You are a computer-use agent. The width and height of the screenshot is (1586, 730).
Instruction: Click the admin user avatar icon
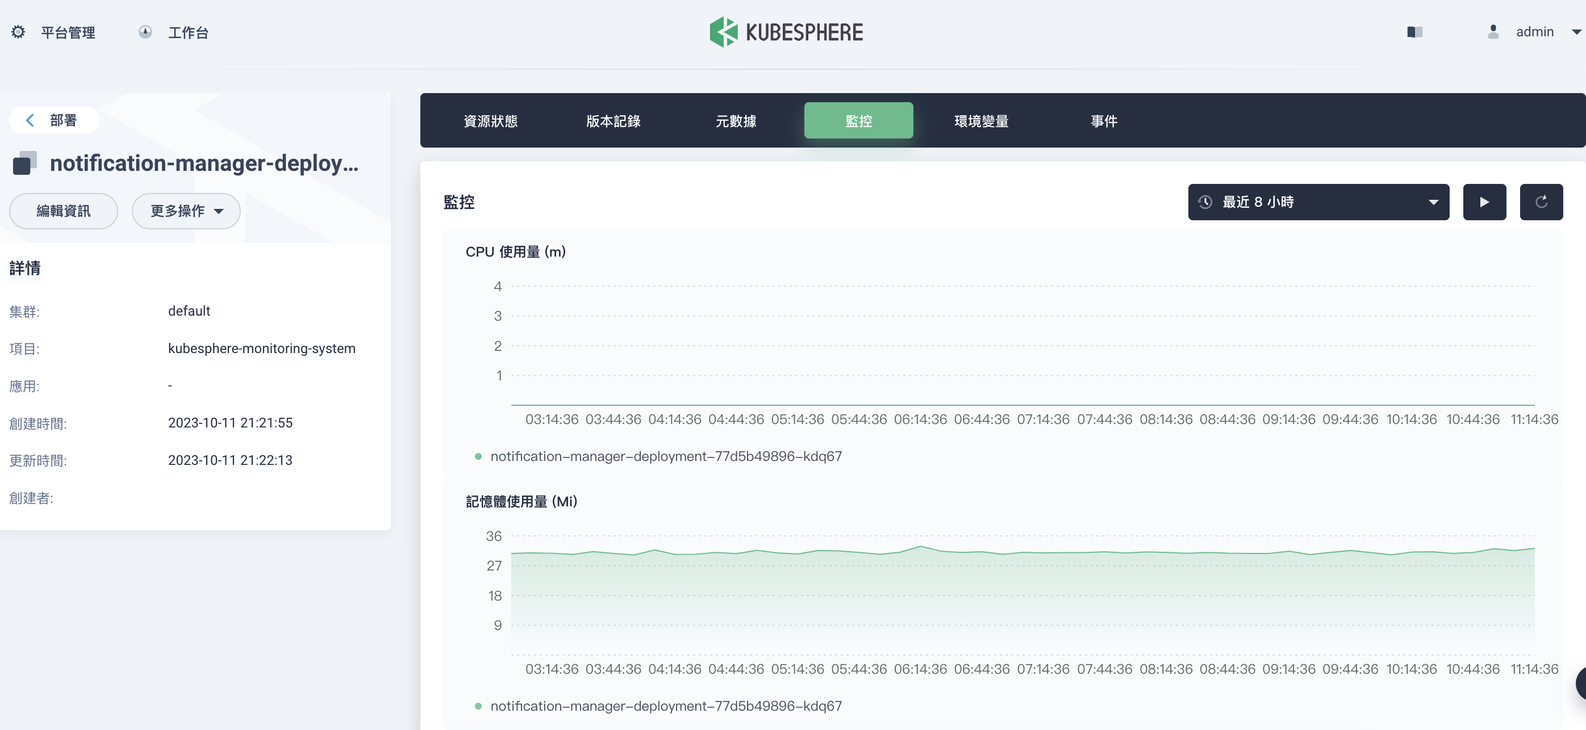pyautogui.click(x=1492, y=32)
